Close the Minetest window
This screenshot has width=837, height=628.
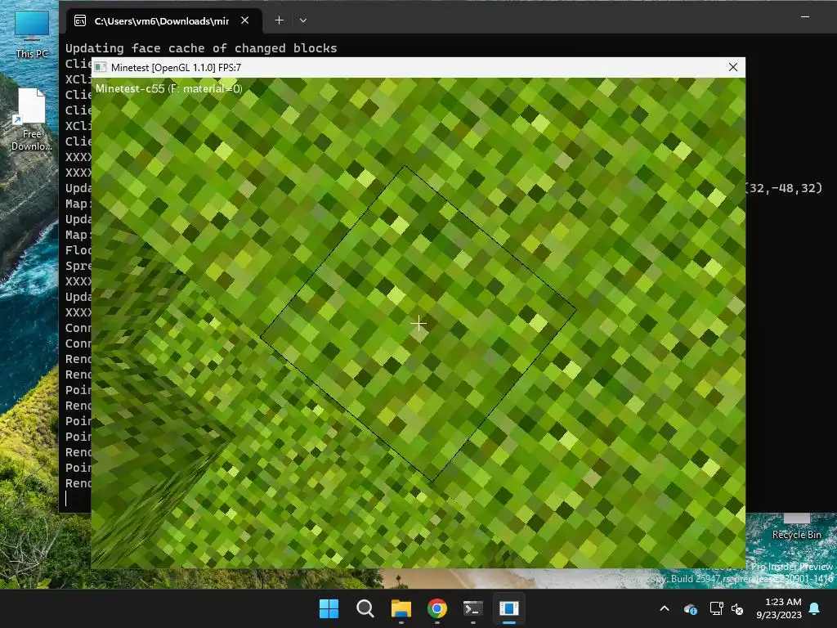click(x=733, y=67)
